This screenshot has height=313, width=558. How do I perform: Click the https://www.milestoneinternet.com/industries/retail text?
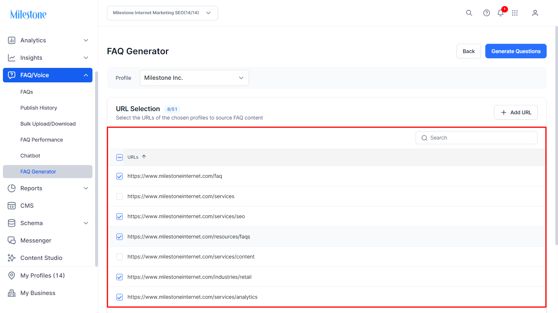point(190,277)
